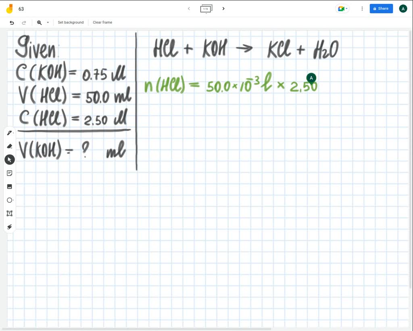Image resolution: width=413 pixels, height=331 pixels.
Task: Click the Jamboard home logo
Action: 9,8
